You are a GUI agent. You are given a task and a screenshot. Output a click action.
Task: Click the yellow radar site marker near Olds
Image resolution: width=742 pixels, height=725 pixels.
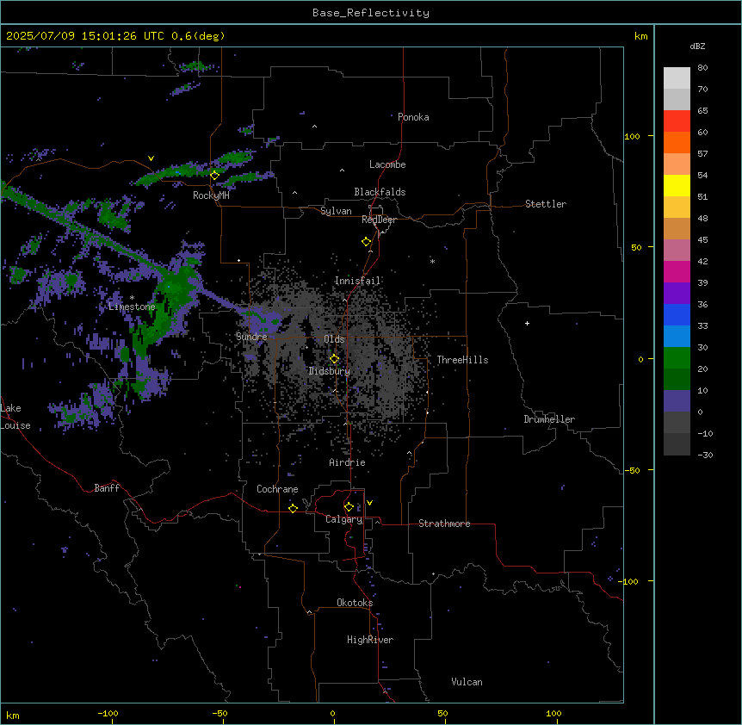pyautogui.click(x=334, y=359)
